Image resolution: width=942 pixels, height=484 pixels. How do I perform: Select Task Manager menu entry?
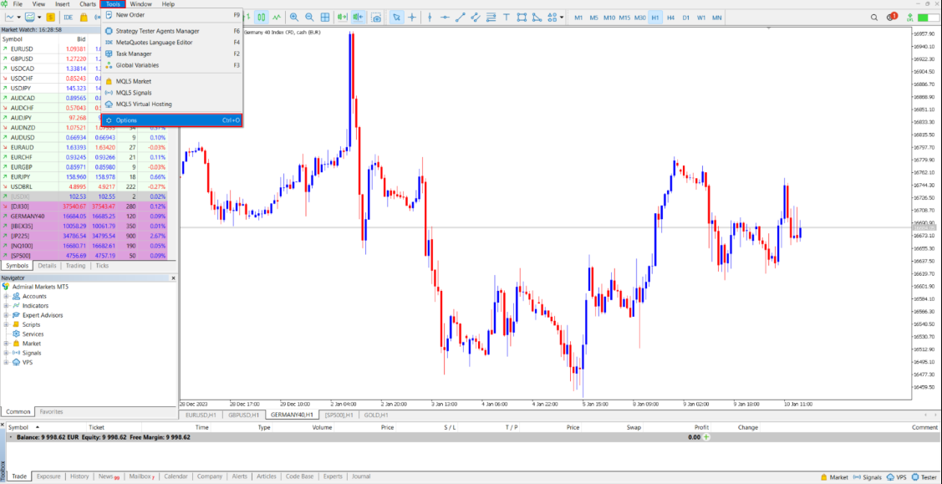coord(172,53)
